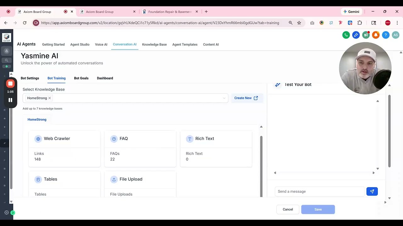Open the Rich Text card

click(x=216, y=149)
